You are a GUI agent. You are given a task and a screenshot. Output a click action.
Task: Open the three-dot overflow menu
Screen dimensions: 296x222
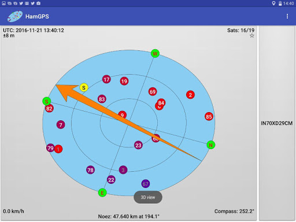coord(287,16)
